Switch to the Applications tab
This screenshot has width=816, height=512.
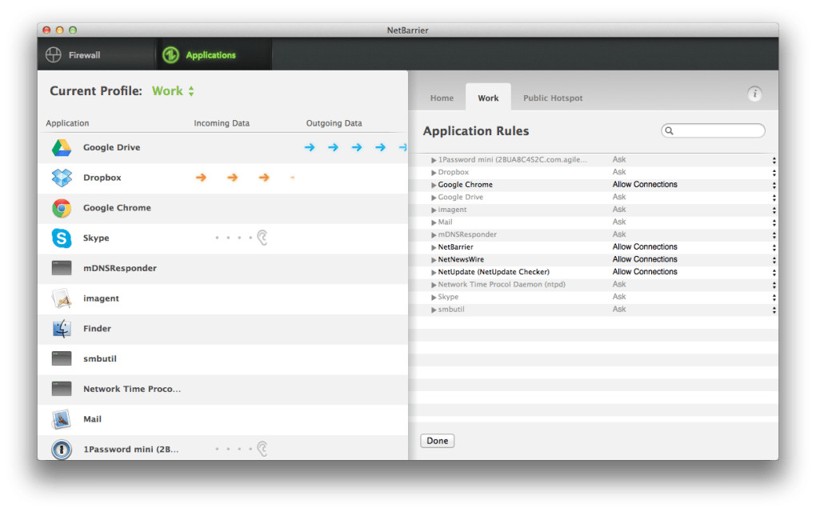[x=214, y=54]
